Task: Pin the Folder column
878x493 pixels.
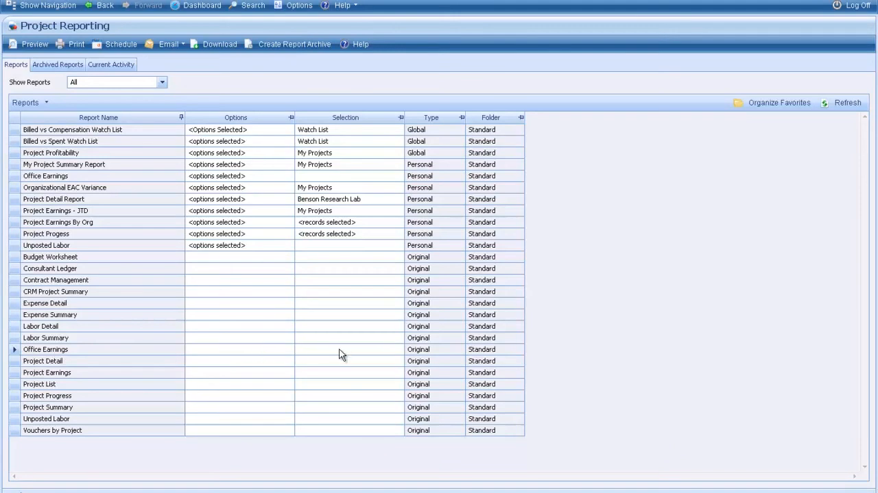Action: point(521,117)
